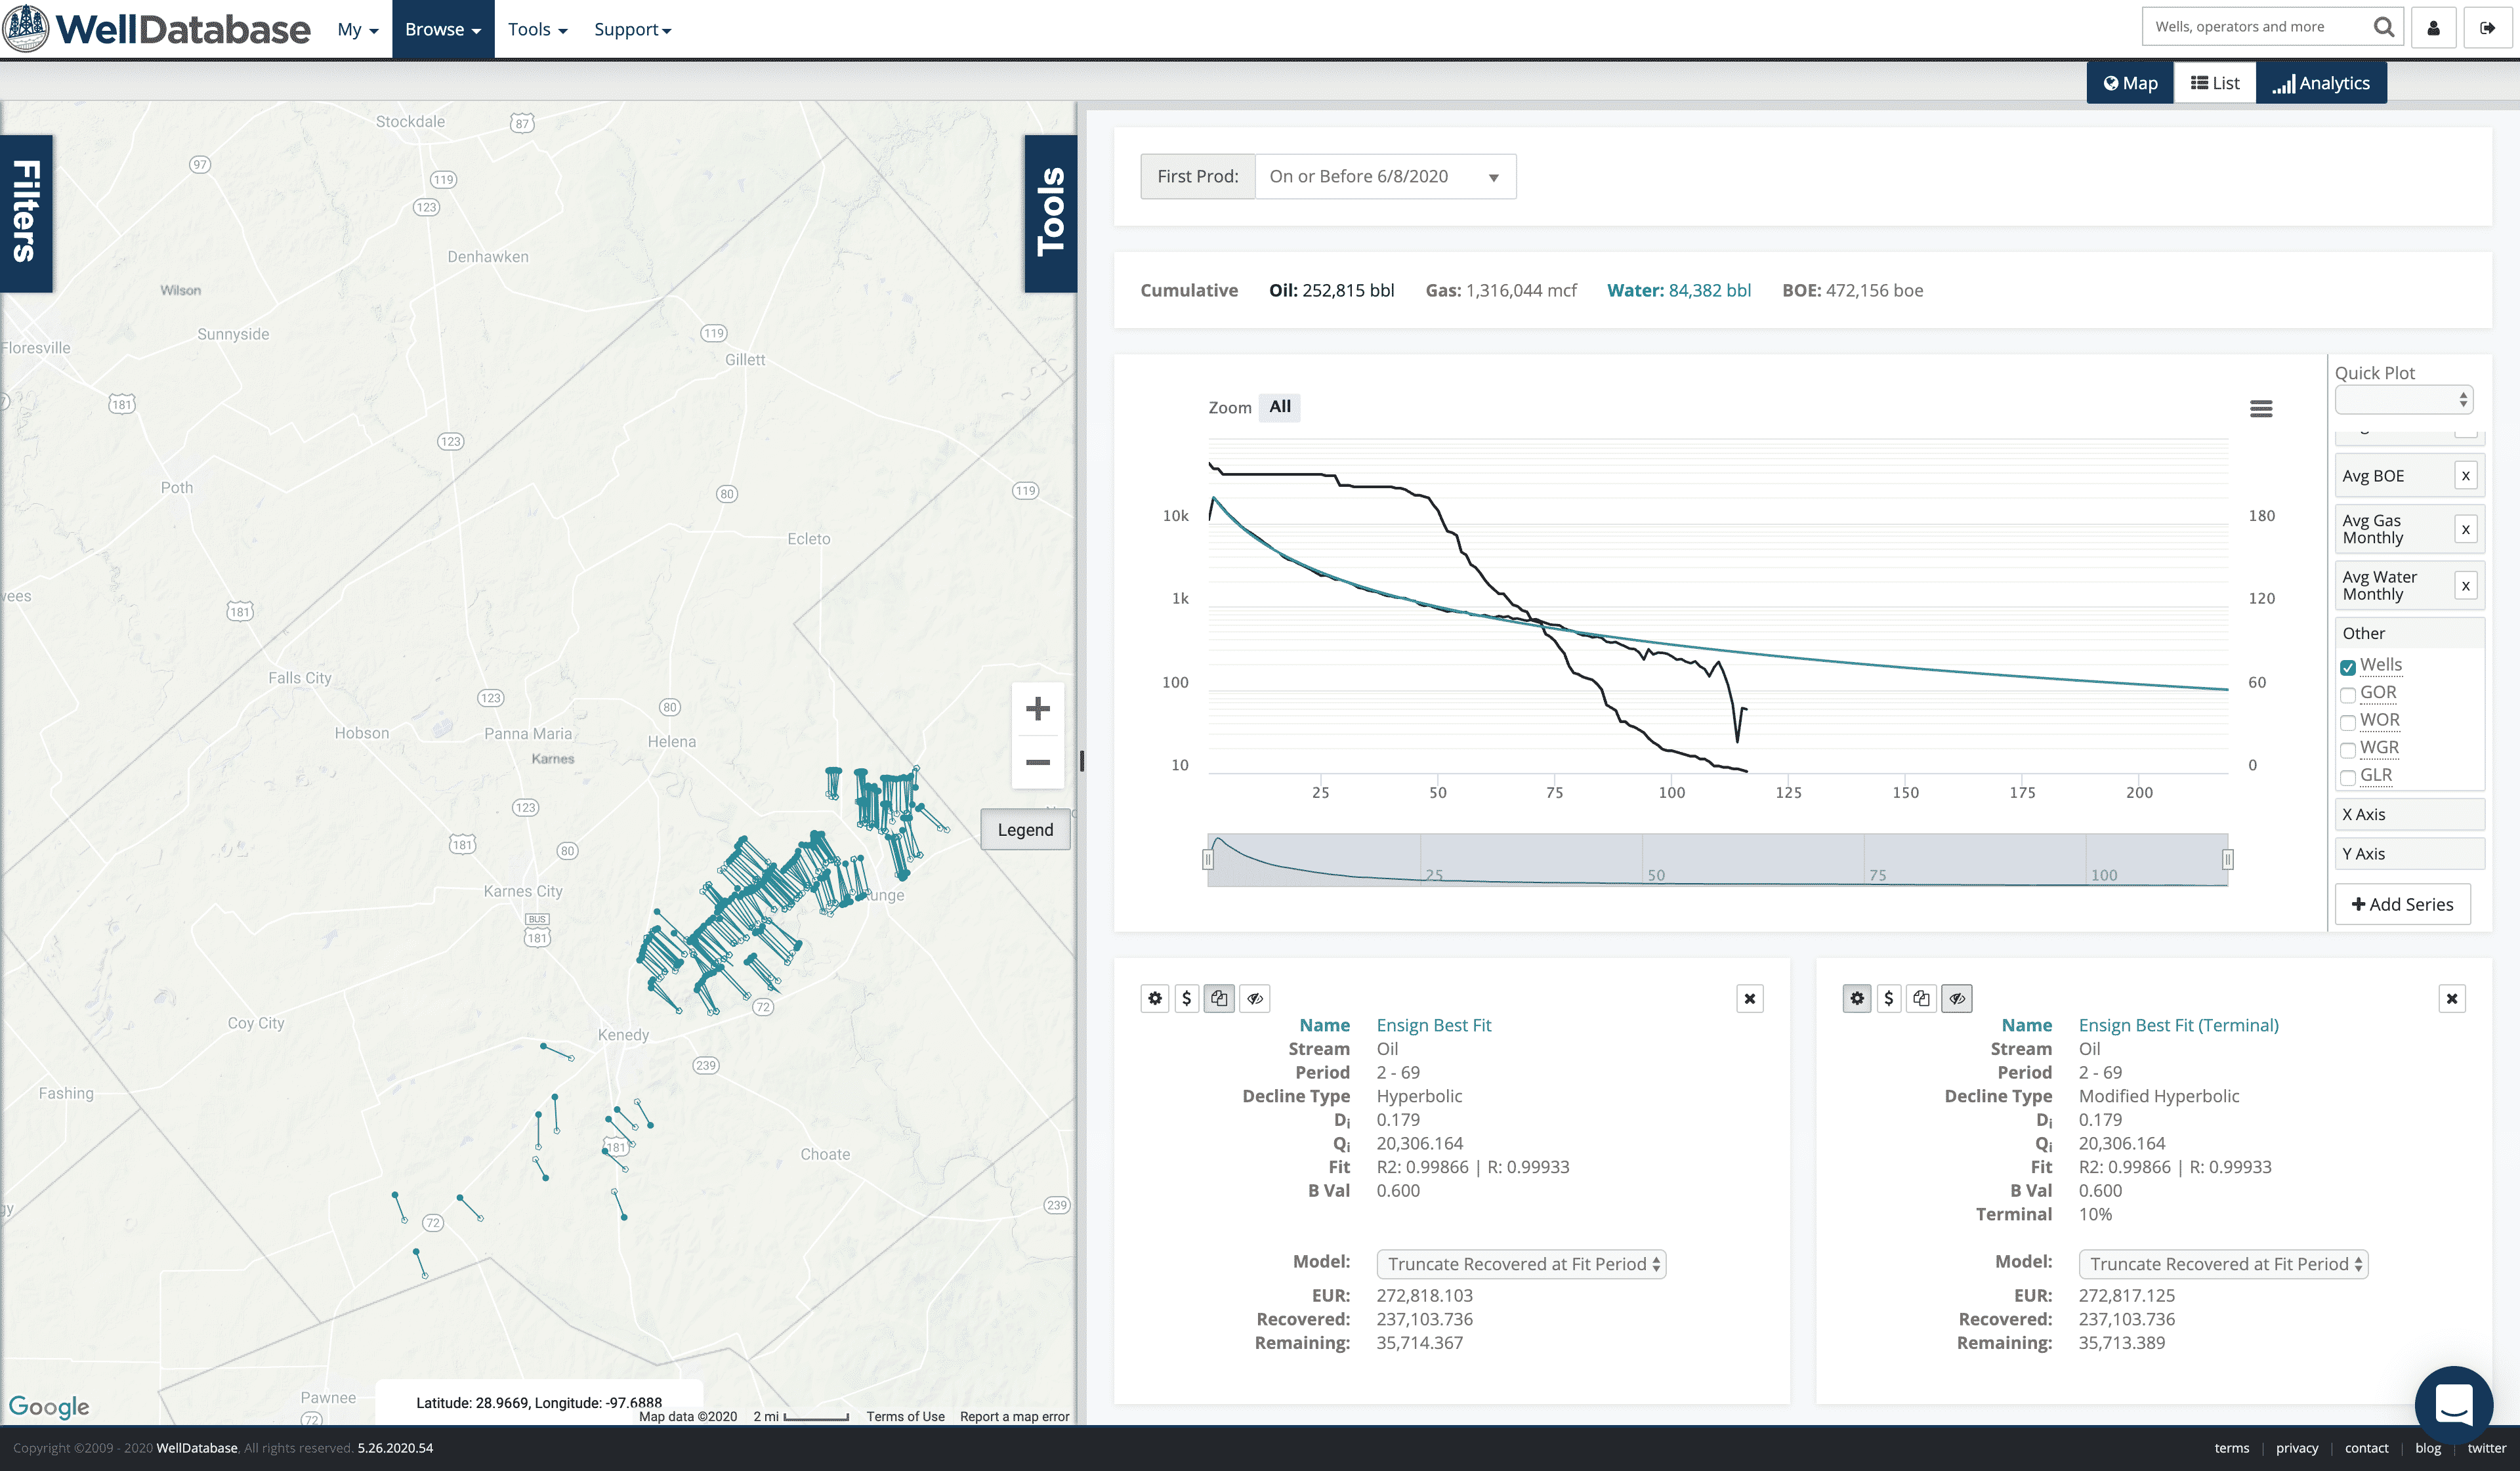The height and width of the screenshot is (1471, 2520).
Task: Click the dollar sign icon on Ensign Best Fit card
Action: coord(1187,998)
